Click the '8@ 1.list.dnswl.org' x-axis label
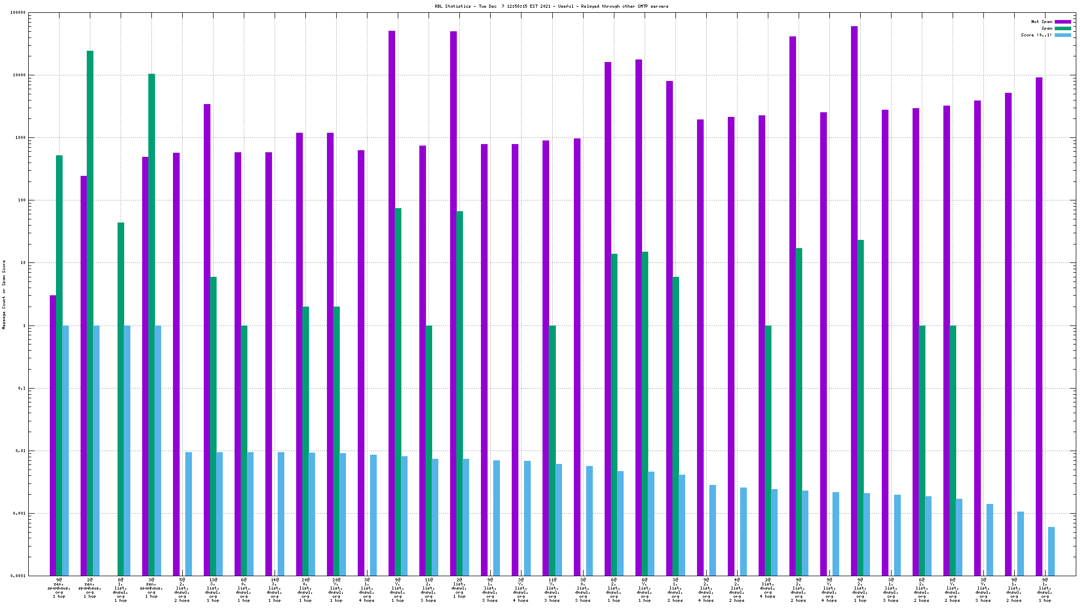Screen dimensions: 1084x609 [x=121, y=590]
